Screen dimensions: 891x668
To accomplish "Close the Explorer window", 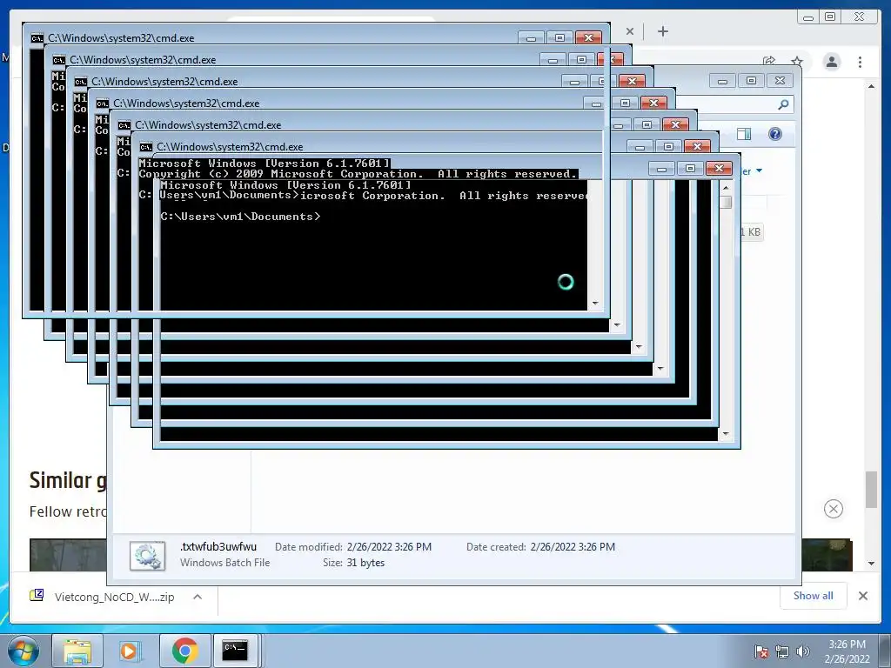I will click(x=780, y=81).
